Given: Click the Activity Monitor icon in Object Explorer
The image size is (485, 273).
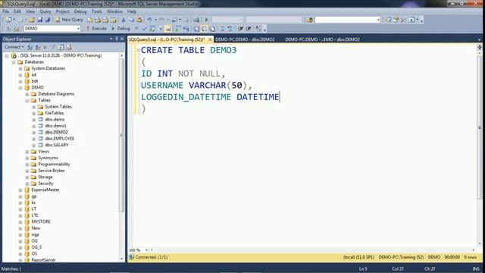Looking at the screenshot, I should click(x=69, y=47).
